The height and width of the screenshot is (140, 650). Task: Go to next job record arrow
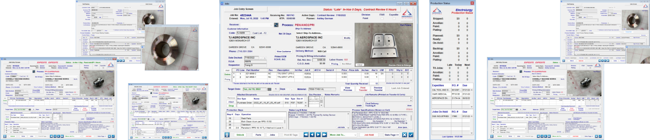pos(318,135)
